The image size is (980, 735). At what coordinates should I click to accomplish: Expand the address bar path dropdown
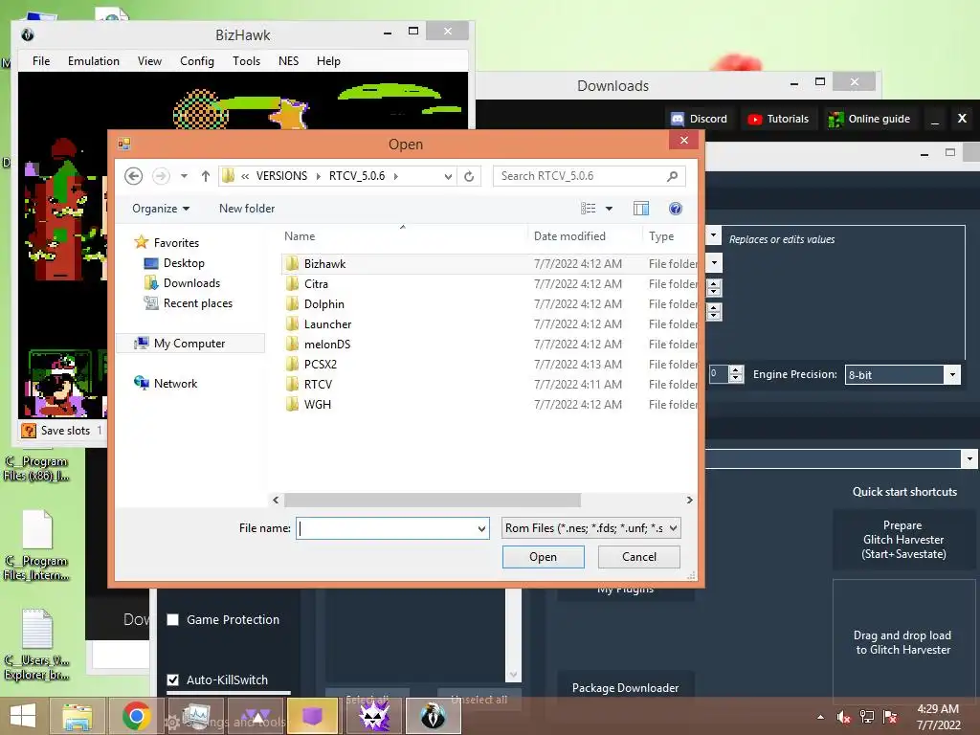(x=448, y=177)
